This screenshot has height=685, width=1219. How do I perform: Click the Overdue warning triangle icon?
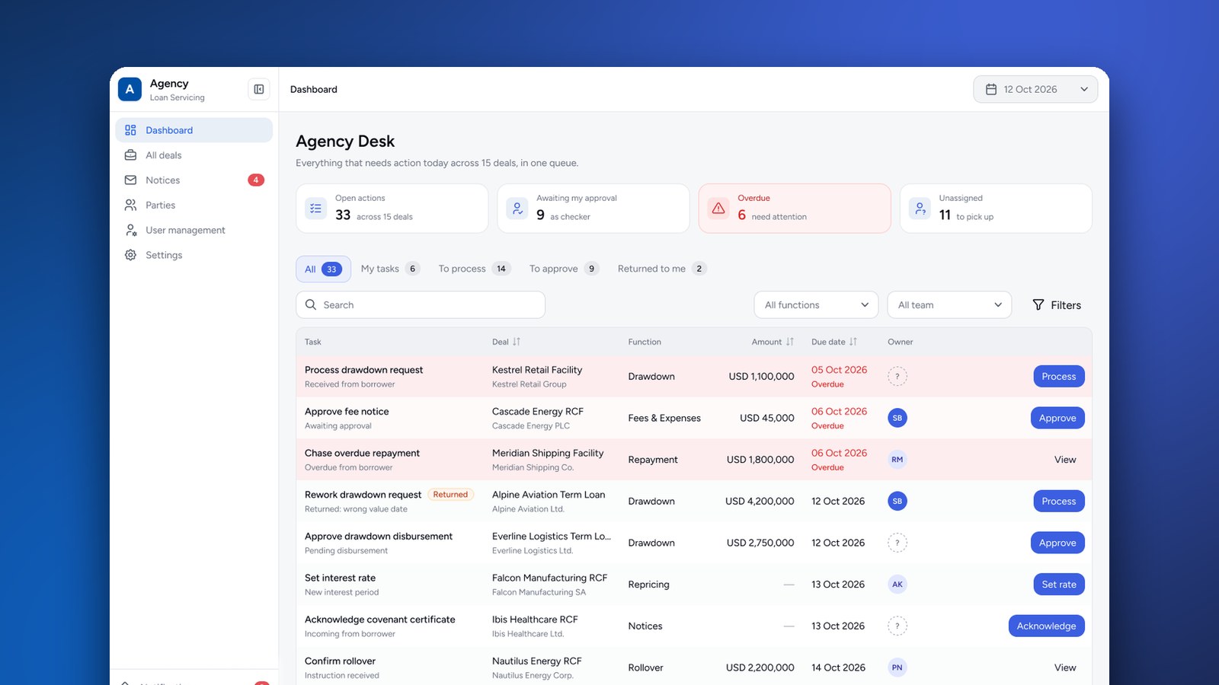[718, 208]
